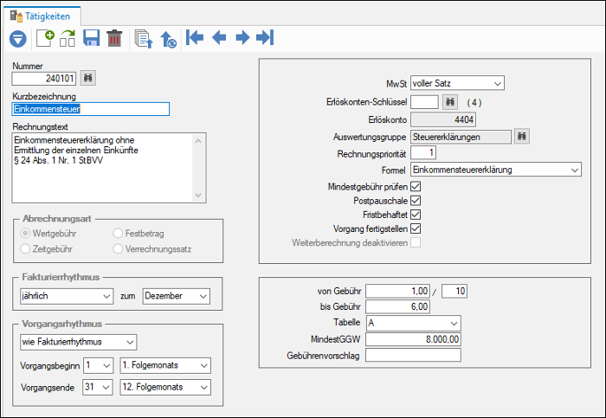
Task: Disable the Fristbehaftet checkbox
Action: tap(416, 215)
